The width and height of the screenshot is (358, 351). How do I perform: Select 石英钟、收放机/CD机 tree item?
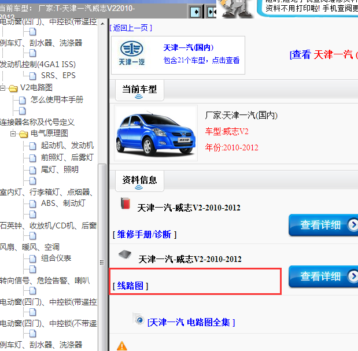pos(49,226)
